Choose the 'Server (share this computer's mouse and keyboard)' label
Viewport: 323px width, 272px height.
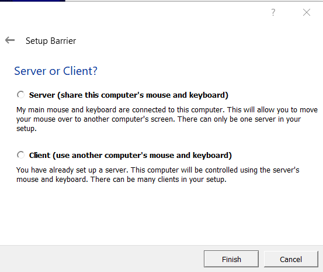click(128, 95)
